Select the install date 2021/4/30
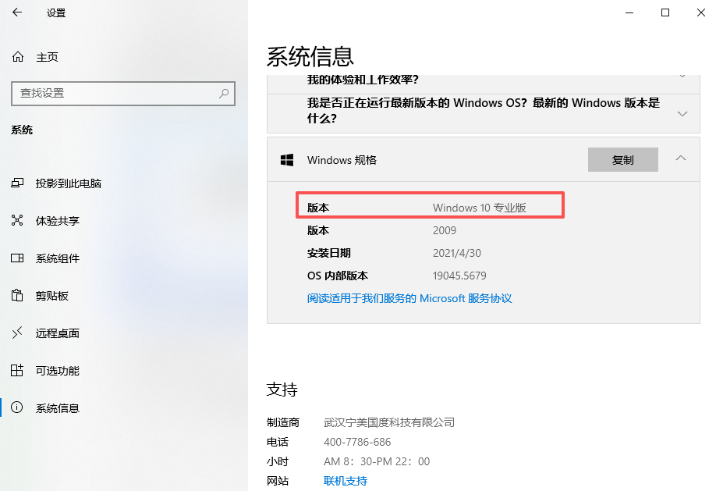The width and height of the screenshot is (716, 491). pos(457,253)
